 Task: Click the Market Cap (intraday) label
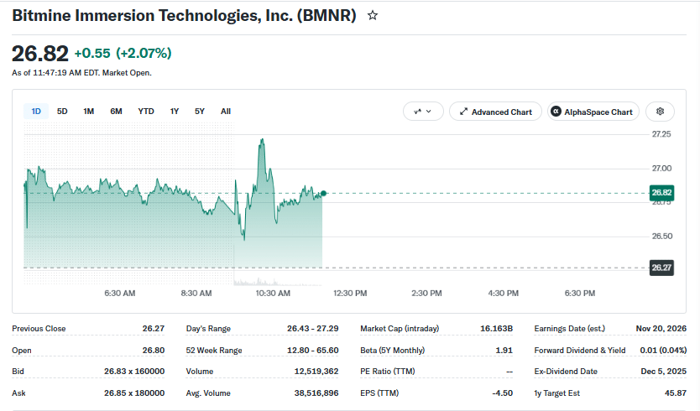(400, 329)
